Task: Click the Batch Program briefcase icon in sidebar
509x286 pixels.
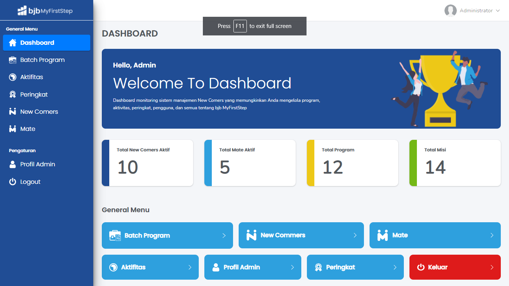Action: tap(13, 60)
